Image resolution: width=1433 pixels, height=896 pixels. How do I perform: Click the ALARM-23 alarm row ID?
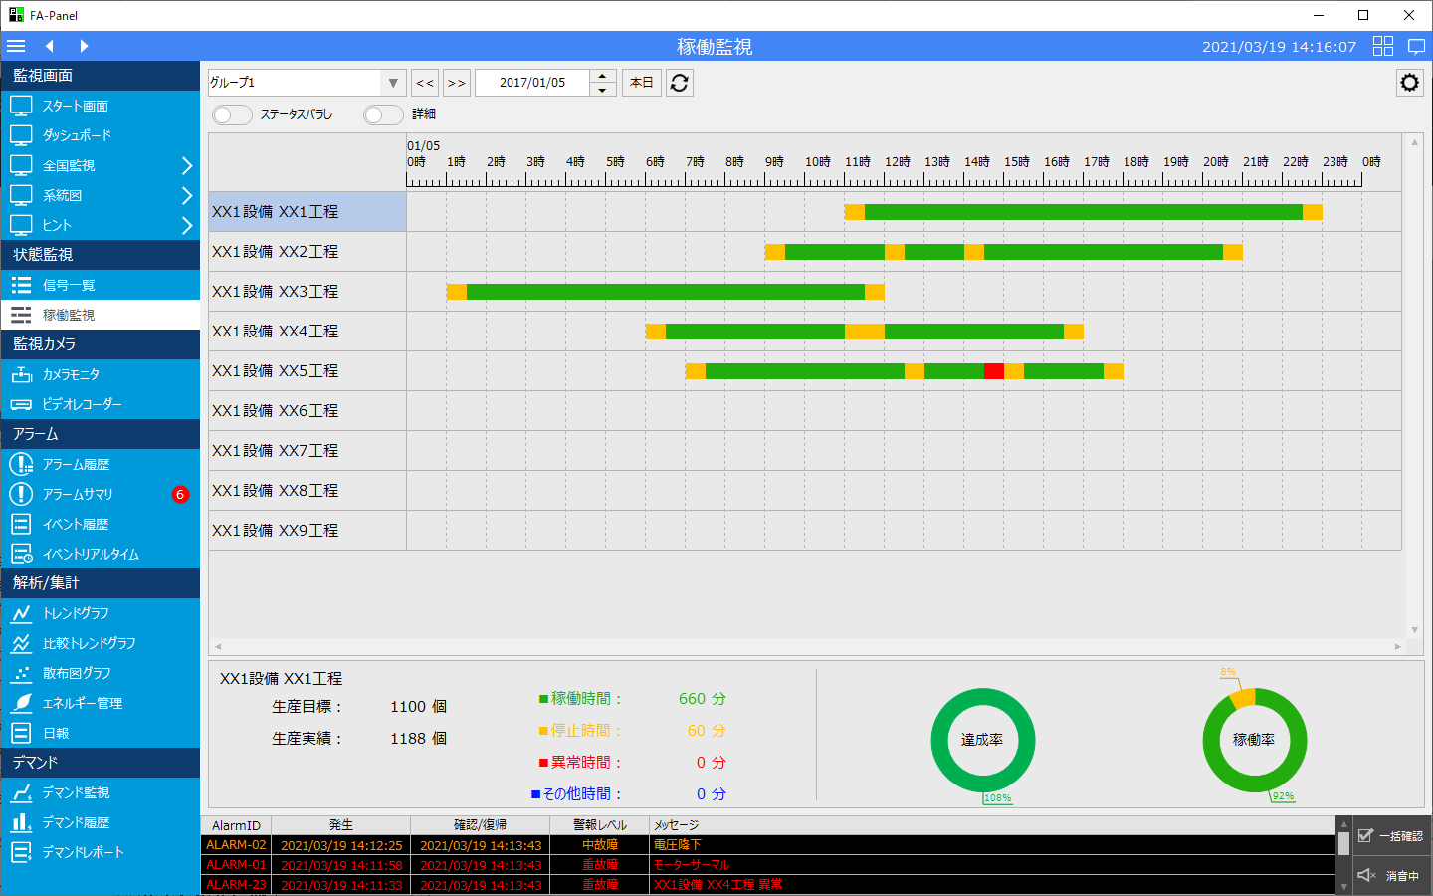click(236, 885)
